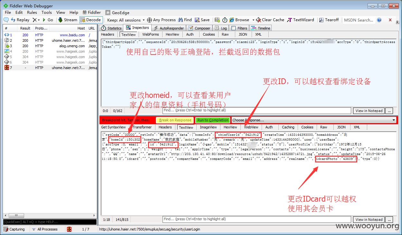The width and height of the screenshot is (402, 235).
Task: Tearoff the inspectors window
Action: (329, 20)
